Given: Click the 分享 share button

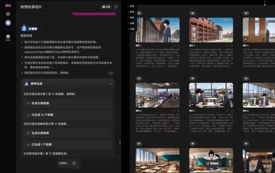Looking at the screenshot, I should 106,7.
